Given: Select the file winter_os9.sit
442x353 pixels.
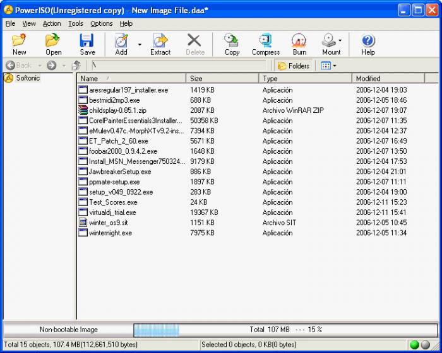Looking at the screenshot, I should (x=109, y=223).
